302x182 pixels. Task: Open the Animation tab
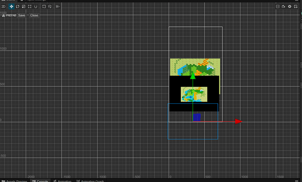[x=63, y=181]
